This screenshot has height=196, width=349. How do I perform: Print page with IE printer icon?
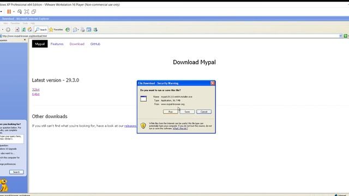point(82,29)
